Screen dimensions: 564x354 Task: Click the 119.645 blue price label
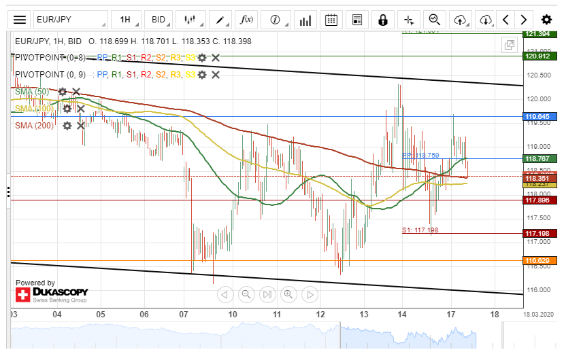coord(540,116)
